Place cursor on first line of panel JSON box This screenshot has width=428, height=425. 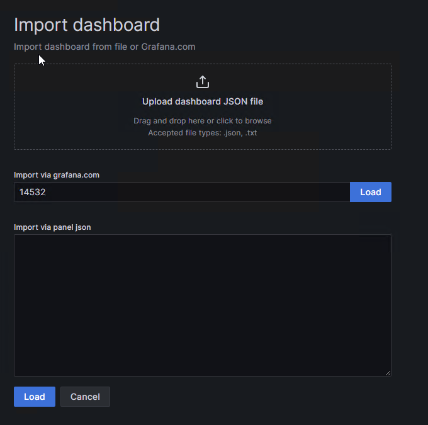coord(126,243)
